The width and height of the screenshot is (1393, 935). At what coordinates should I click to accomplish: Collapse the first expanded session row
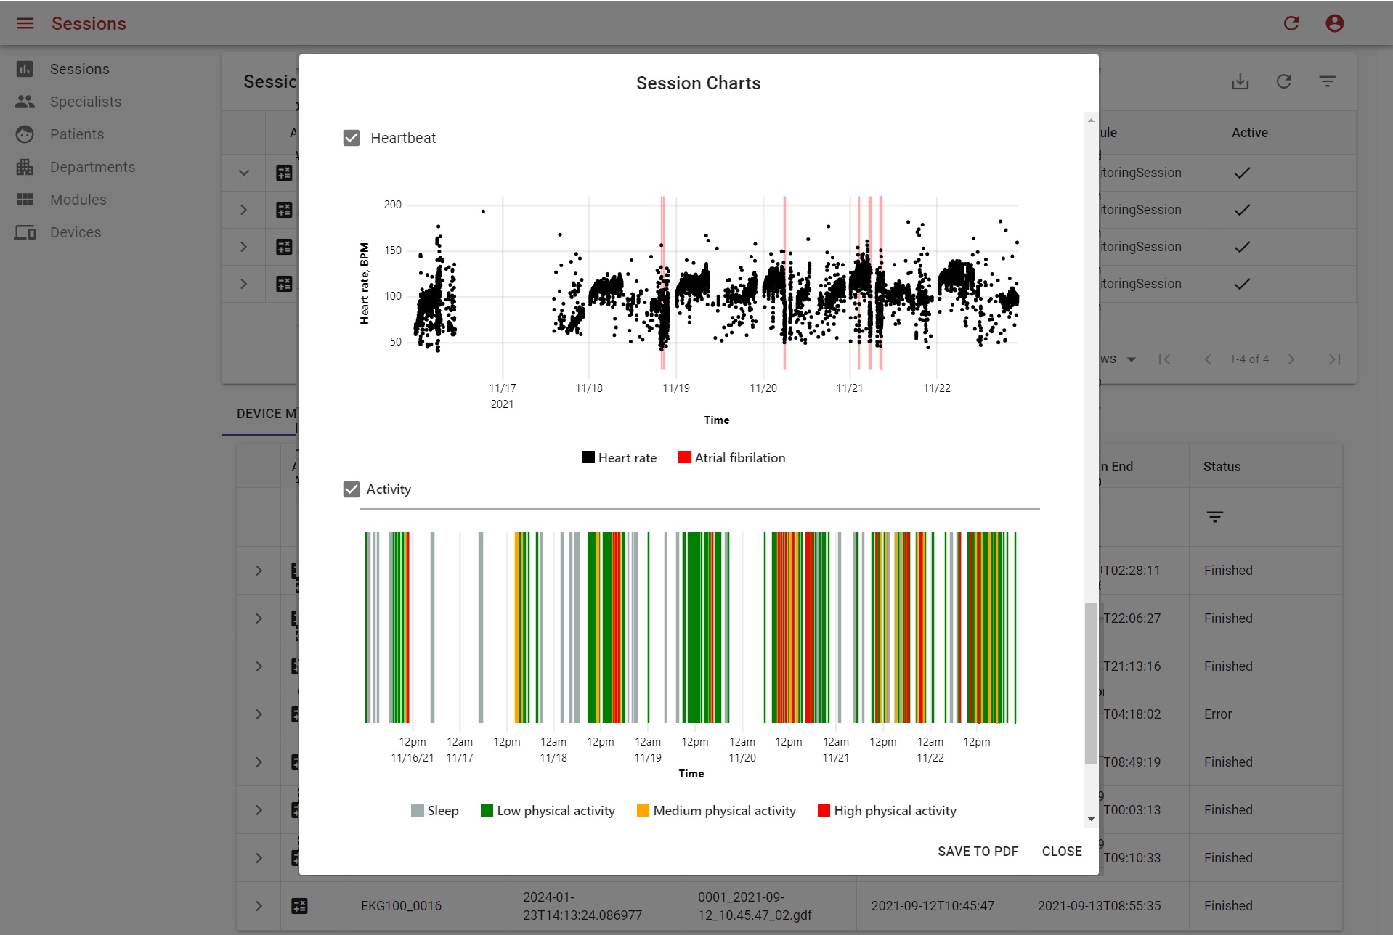pyautogui.click(x=244, y=173)
